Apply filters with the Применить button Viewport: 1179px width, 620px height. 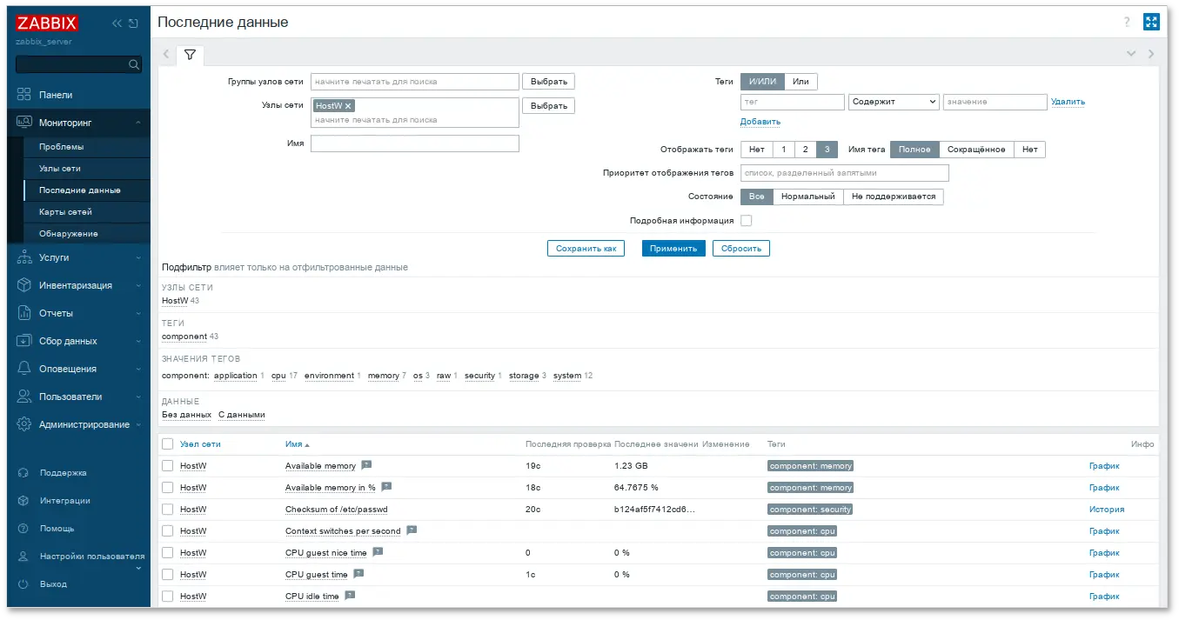click(x=673, y=248)
